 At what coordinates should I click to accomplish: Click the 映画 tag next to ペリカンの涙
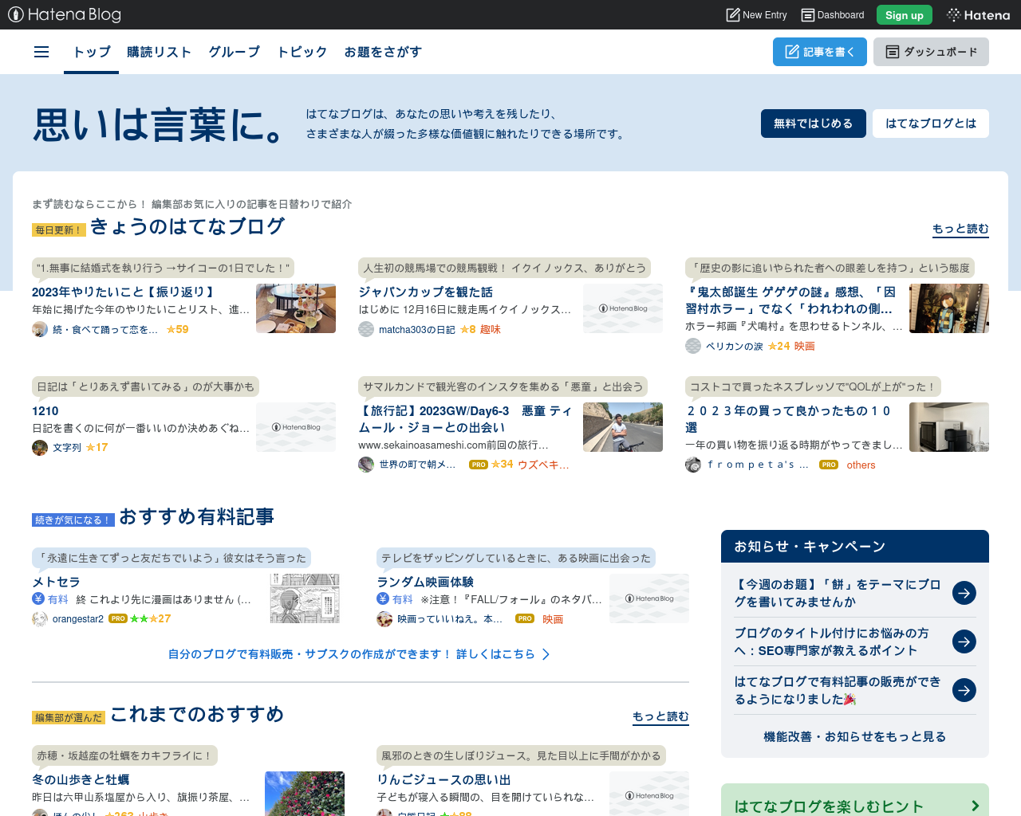point(805,346)
